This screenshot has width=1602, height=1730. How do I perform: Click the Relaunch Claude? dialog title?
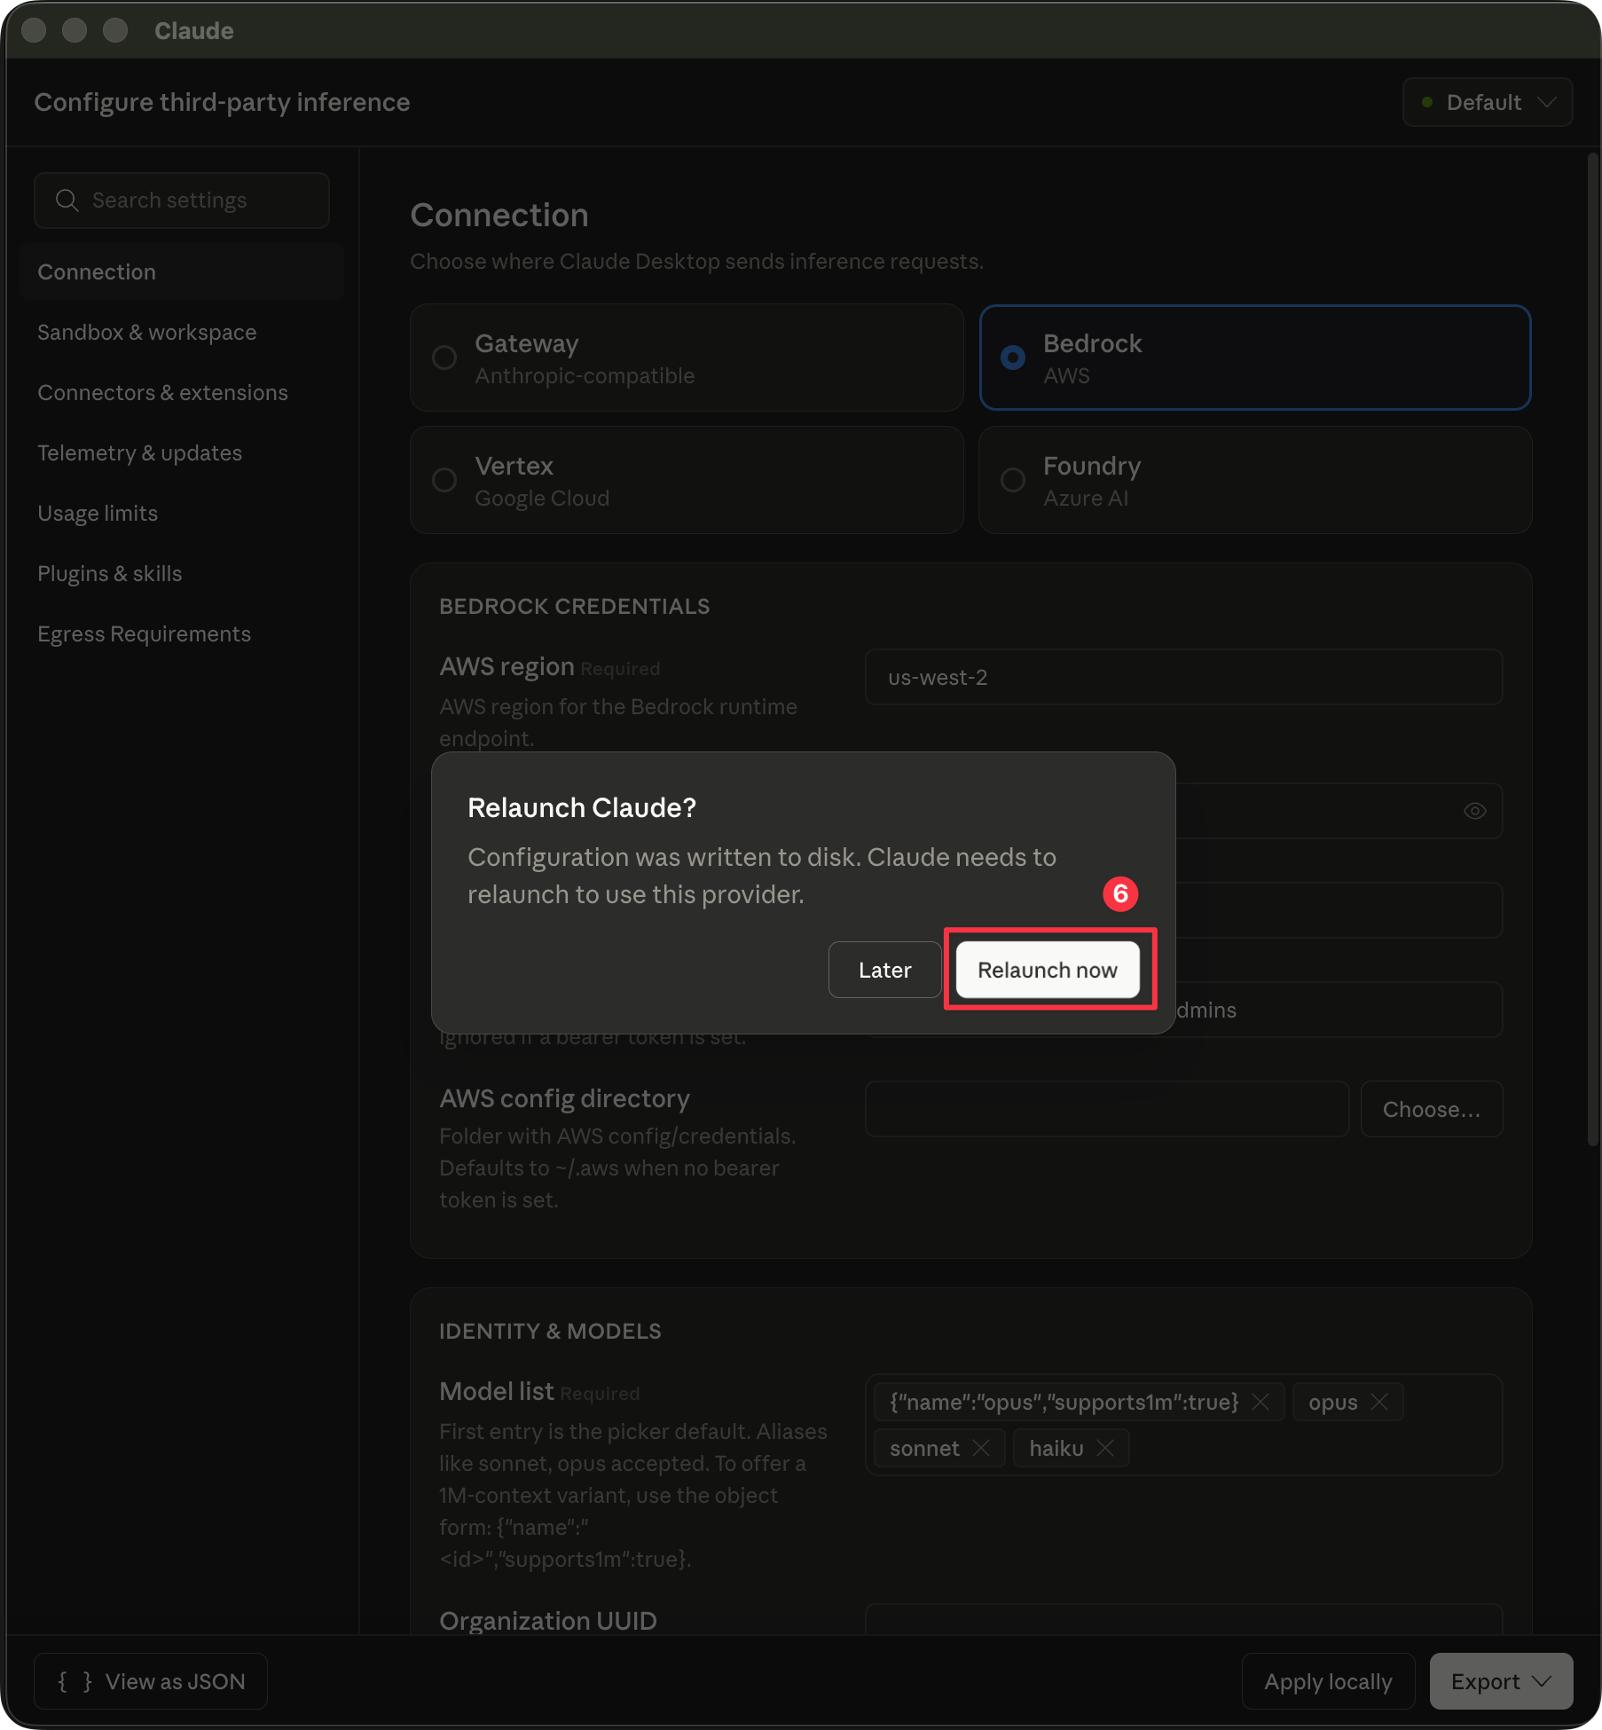pyautogui.click(x=582, y=807)
